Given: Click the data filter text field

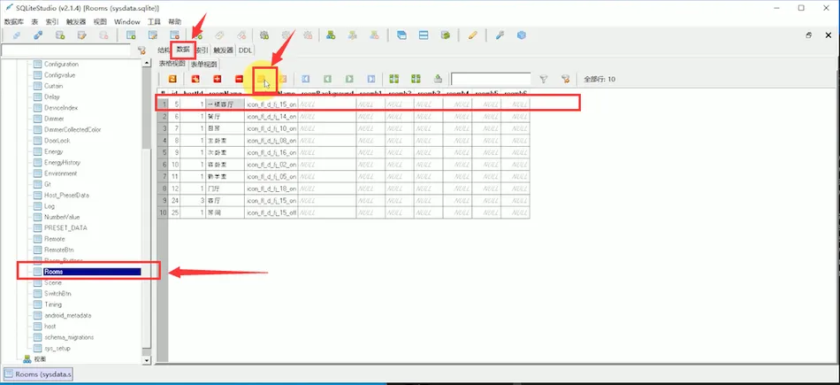Looking at the screenshot, I should pyautogui.click(x=491, y=79).
